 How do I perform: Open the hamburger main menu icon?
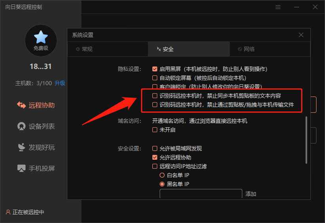[278, 7]
